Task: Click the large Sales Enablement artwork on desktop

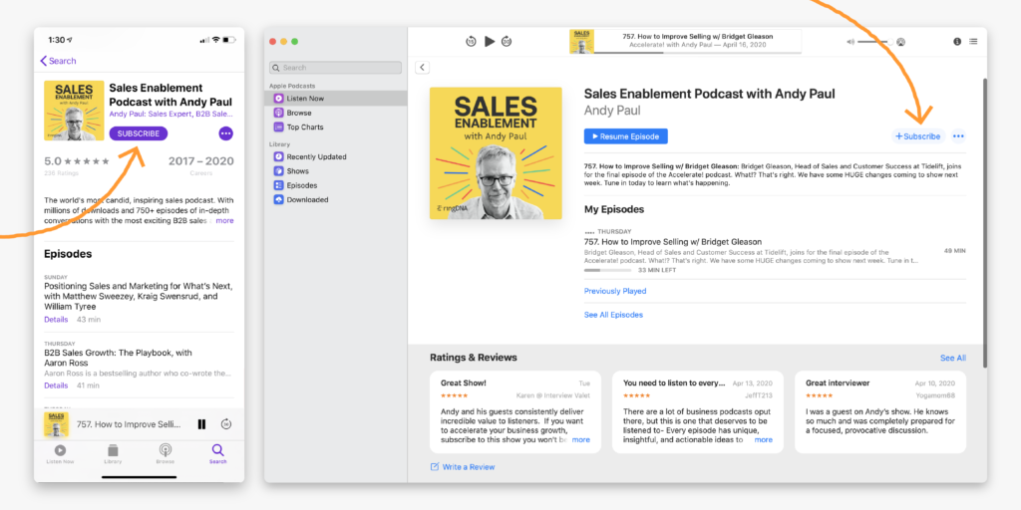Action: pos(496,153)
